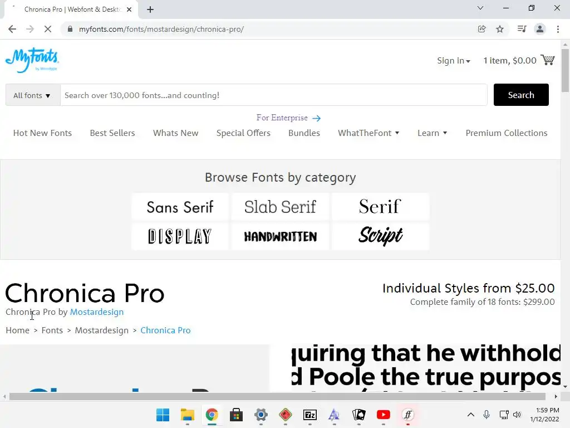570x428 pixels.
Task: Browse the Slab Serif category
Action: (280, 207)
